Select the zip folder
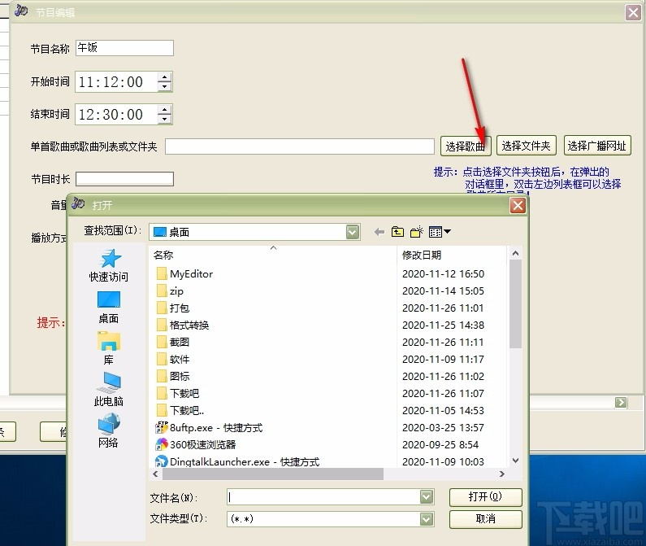This screenshot has height=546, width=646. pyautogui.click(x=170, y=291)
